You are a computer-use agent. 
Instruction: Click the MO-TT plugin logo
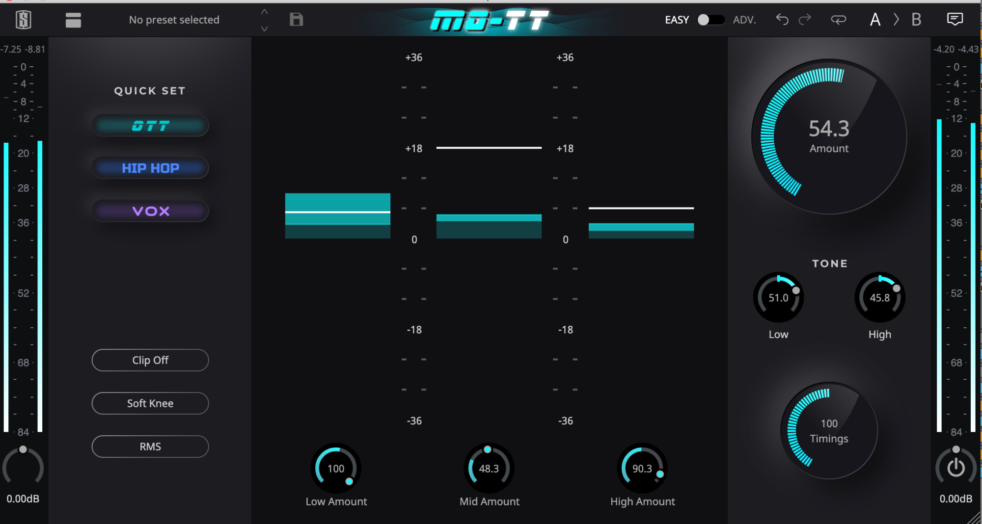[489, 21]
